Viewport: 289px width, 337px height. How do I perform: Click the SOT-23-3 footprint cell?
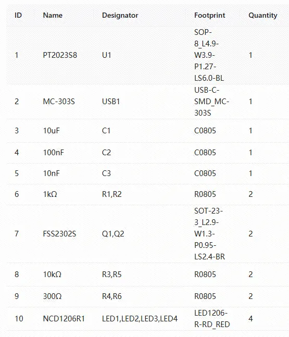209,234
